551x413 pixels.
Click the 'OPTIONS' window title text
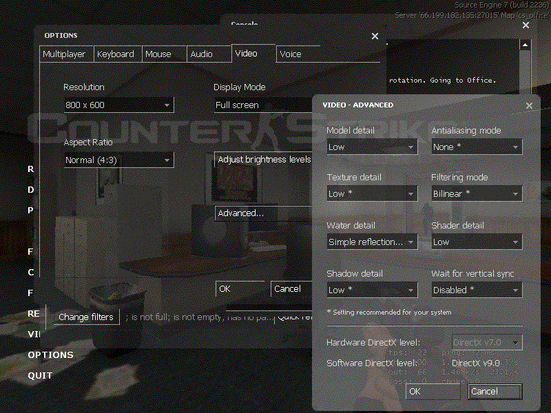[61, 36]
